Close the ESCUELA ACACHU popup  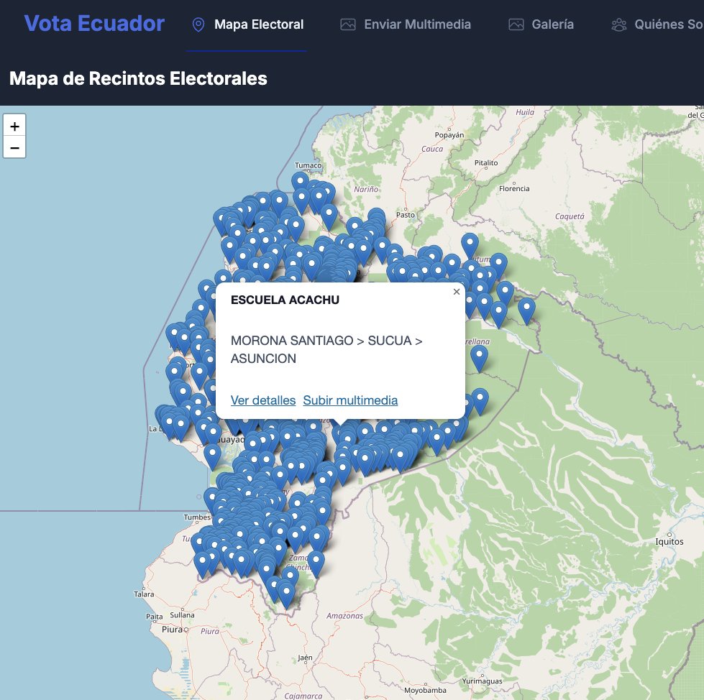(x=456, y=292)
